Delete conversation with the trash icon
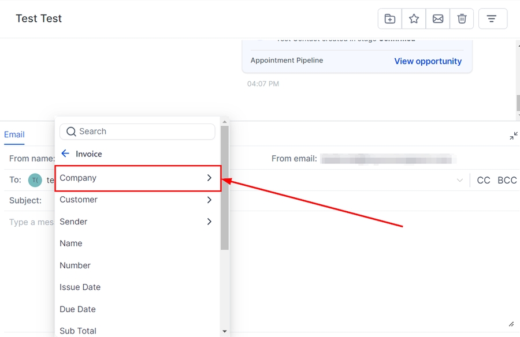Viewport: 520px width, 337px height. tap(462, 19)
